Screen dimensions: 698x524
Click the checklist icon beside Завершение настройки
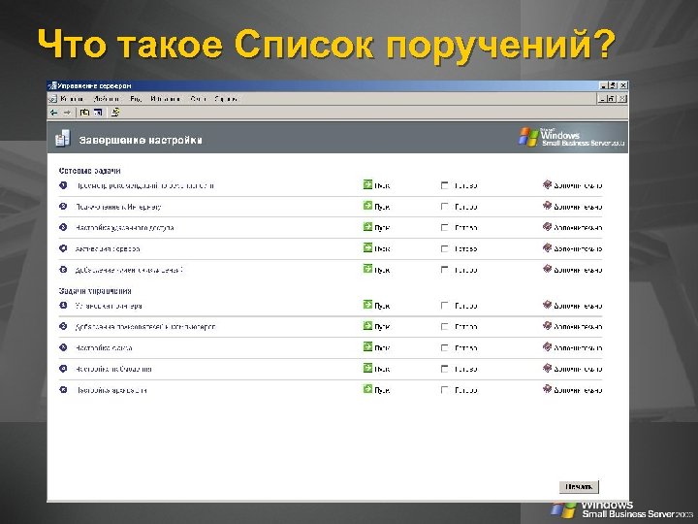pyautogui.click(x=62, y=139)
